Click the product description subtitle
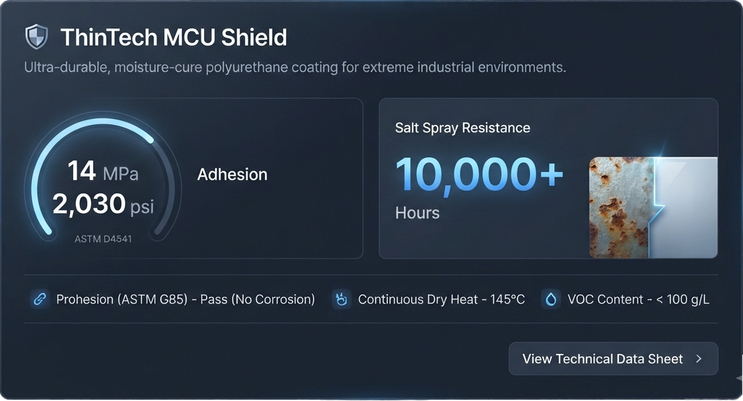The width and height of the screenshot is (743, 401). tap(295, 67)
